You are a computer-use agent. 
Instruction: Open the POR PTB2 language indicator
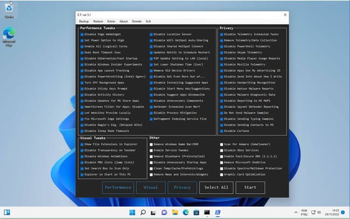pyautogui.click(x=304, y=213)
